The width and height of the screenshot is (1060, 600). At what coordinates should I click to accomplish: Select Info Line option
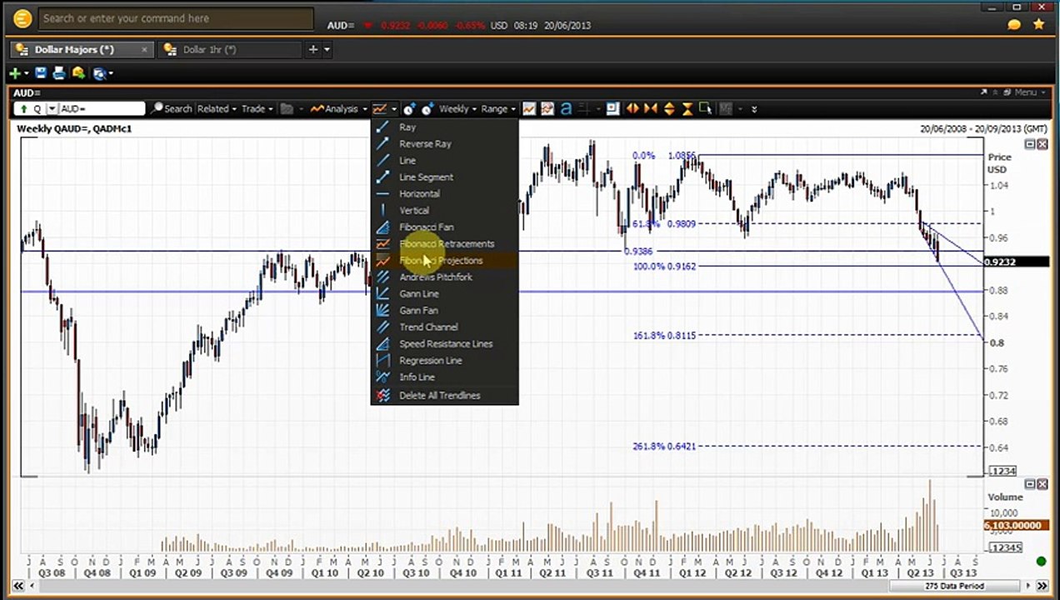click(444, 377)
